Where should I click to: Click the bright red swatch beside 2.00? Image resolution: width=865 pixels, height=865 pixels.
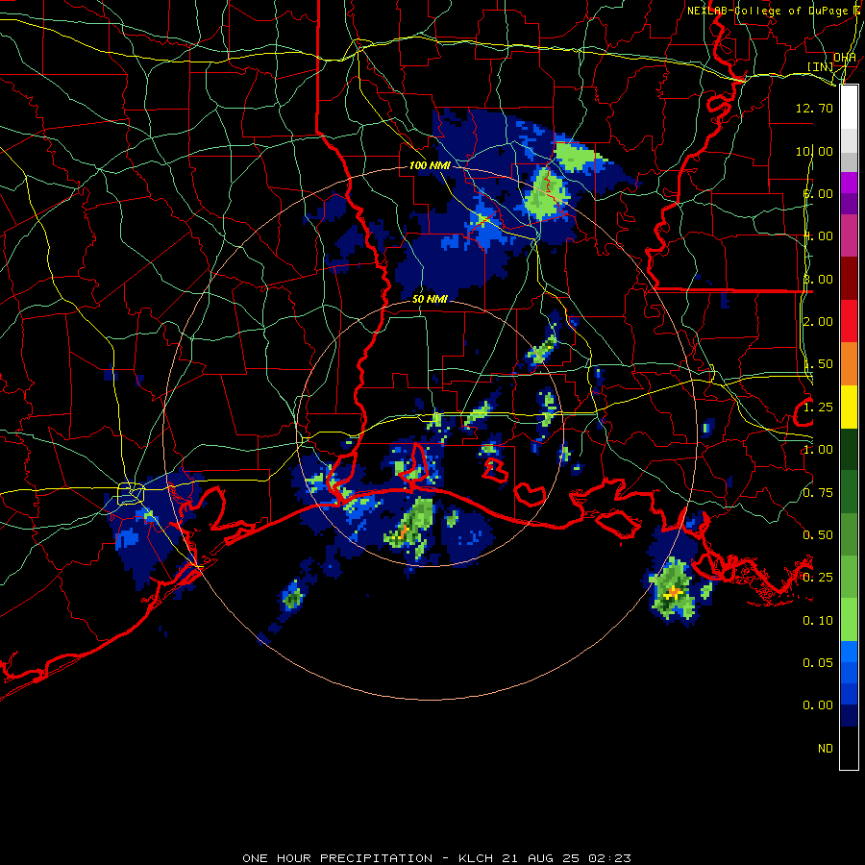click(849, 321)
